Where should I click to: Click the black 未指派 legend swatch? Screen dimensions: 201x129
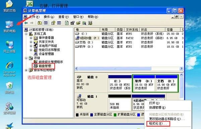pos(77,115)
